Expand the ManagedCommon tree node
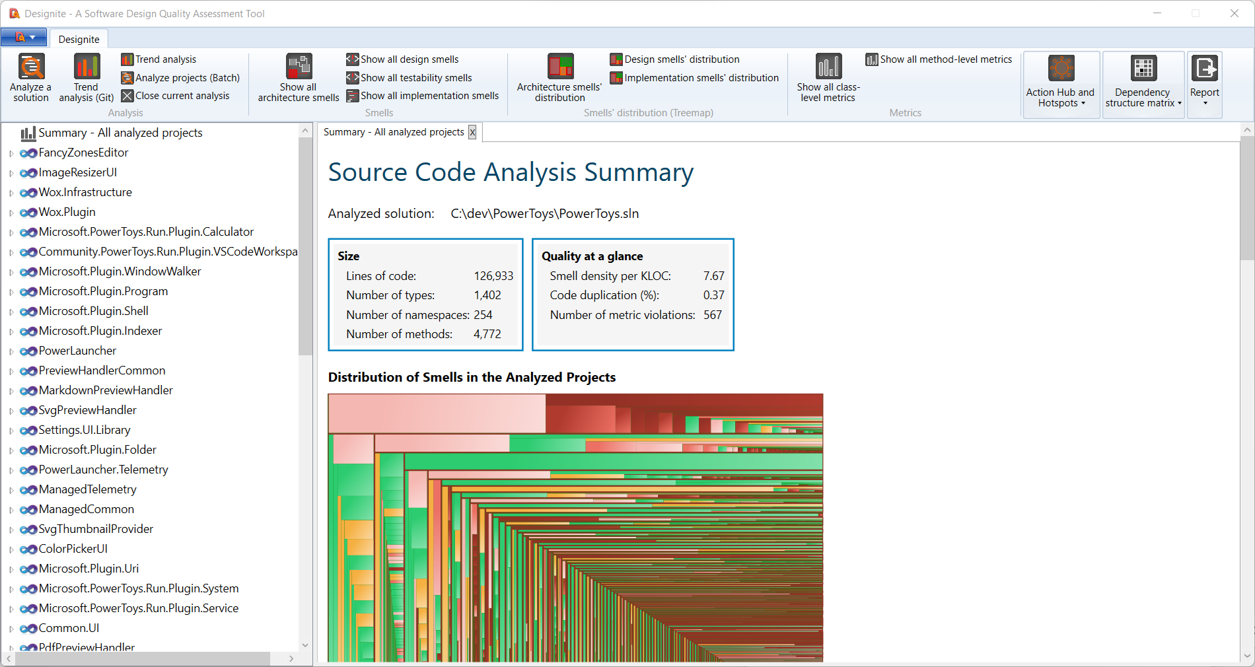The width and height of the screenshot is (1255, 667). (11, 510)
